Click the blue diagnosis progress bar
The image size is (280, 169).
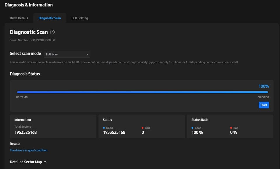(x=142, y=92)
